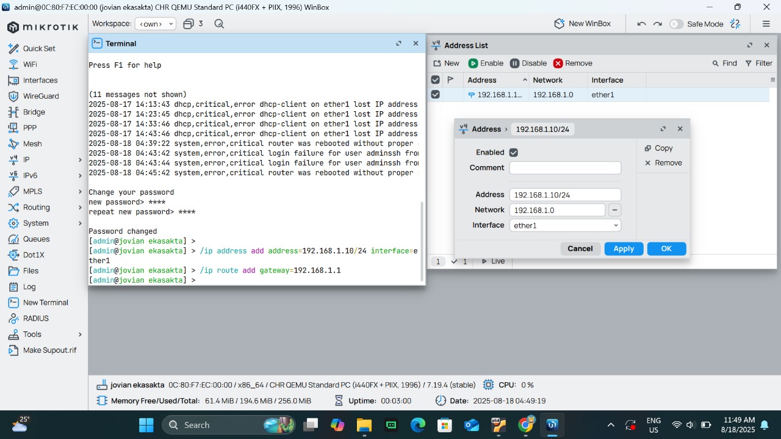Toggle the checkbox on the 192.168.1.10 row
781x439 pixels.
point(435,95)
